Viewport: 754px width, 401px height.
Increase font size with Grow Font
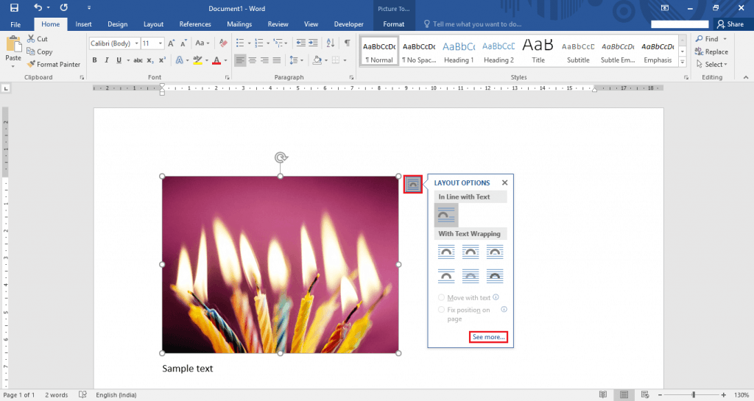point(171,43)
